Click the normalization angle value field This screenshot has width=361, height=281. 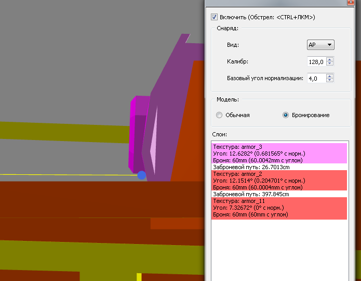[x=316, y=78]
